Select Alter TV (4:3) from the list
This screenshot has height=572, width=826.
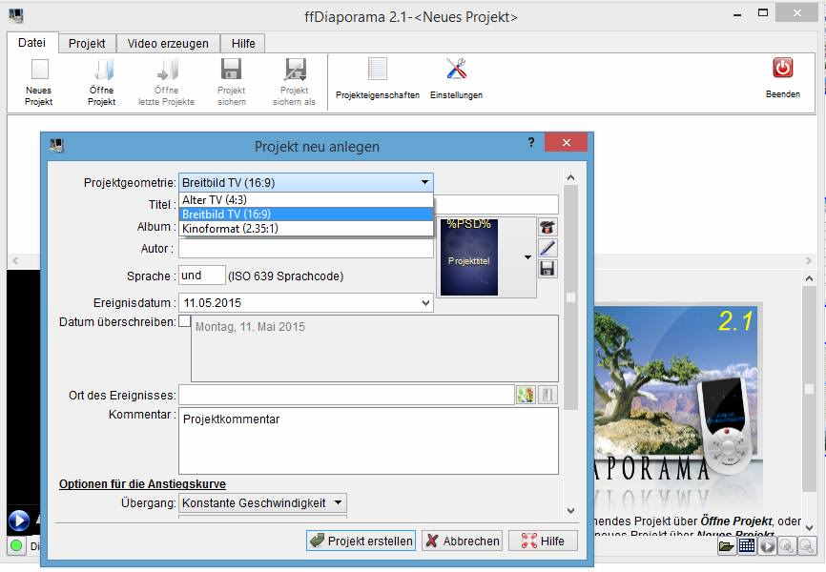click(305, 200)
